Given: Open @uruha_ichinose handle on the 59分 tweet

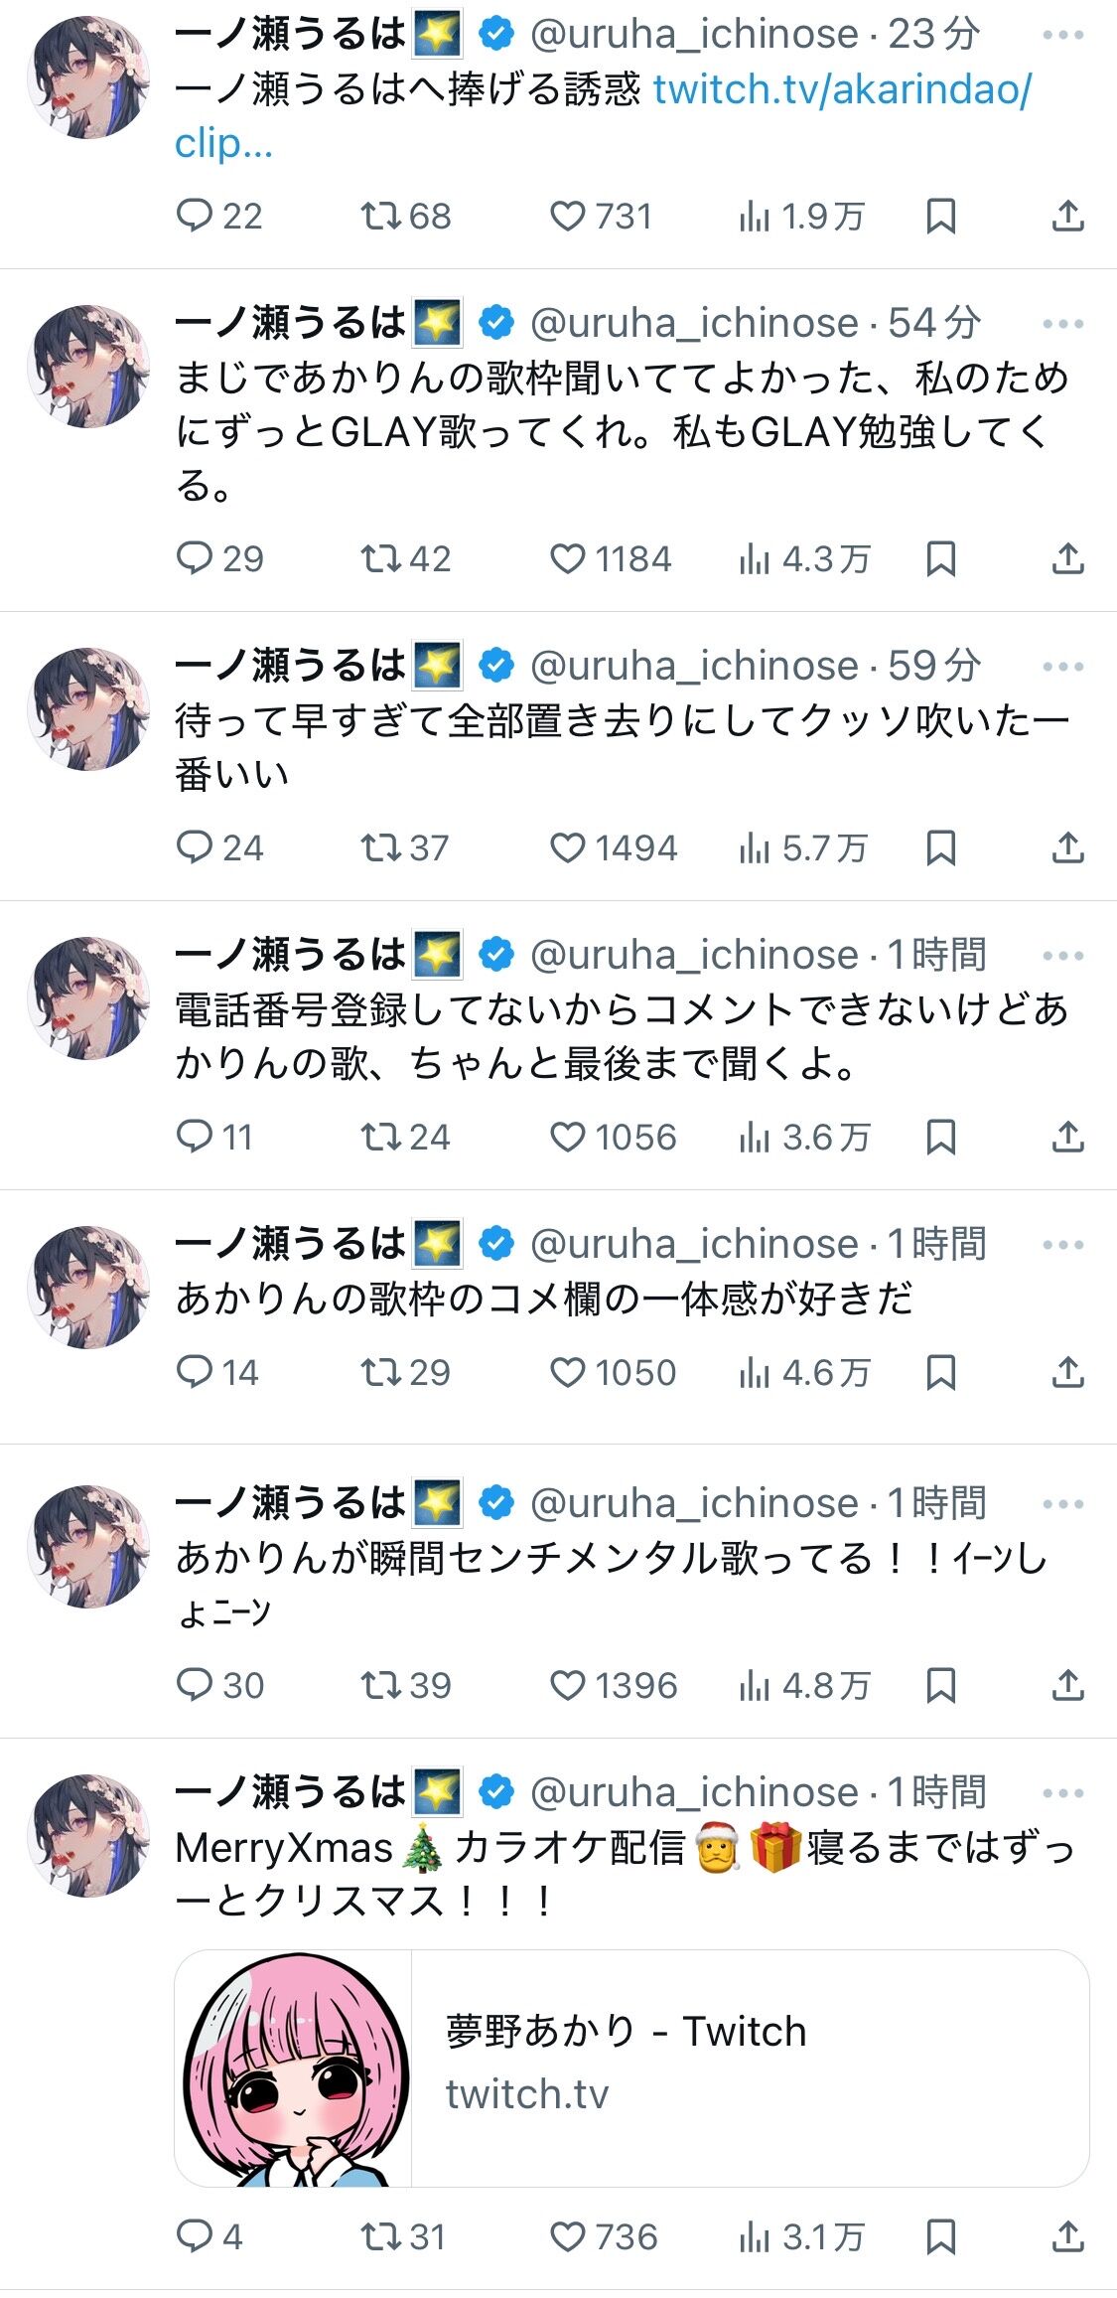Looking at the screenshot, I should [694, 666].
